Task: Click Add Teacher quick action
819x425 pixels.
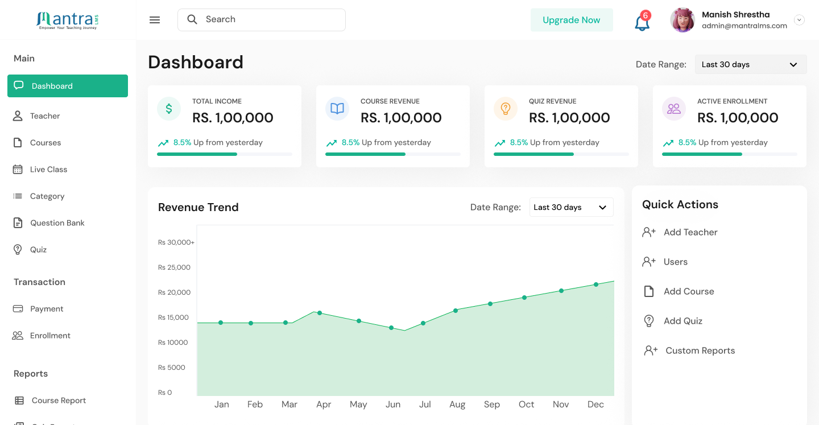Action: coord(690,232)
